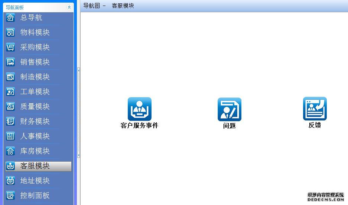Select 物料模块 menu entry
Image resolution: width=348 pixels, height=205 pixels.
click(35, 32)
